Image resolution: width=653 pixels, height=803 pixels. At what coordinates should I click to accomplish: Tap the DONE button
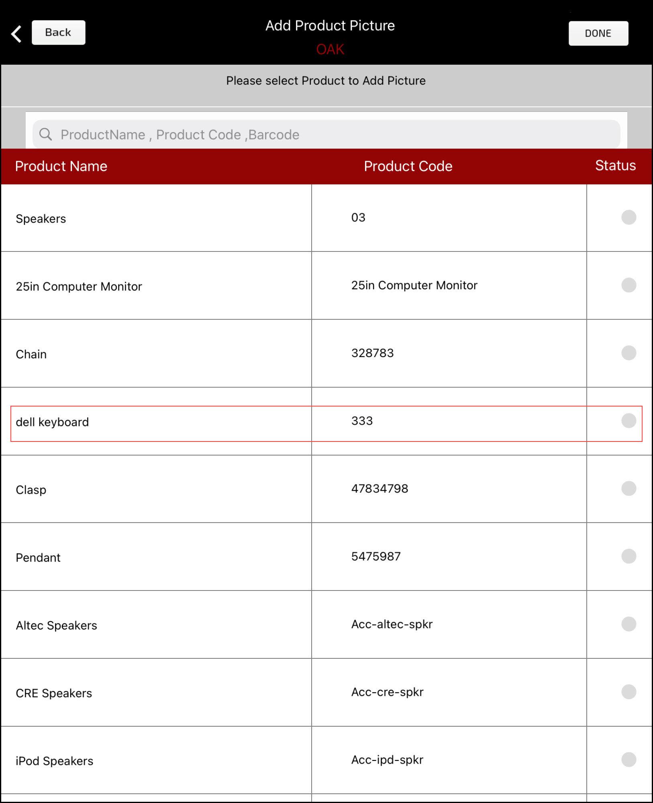click(x=598, y=33)
